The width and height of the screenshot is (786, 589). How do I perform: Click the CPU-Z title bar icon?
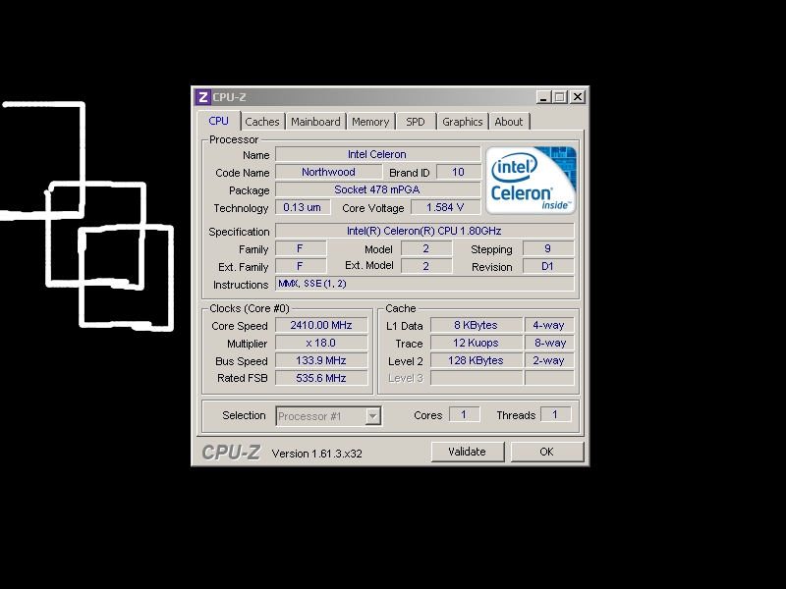[202, 97]
